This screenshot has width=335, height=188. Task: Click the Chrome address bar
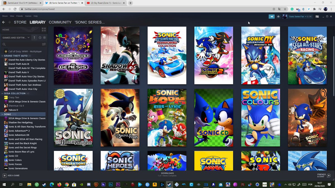[147, 9]
